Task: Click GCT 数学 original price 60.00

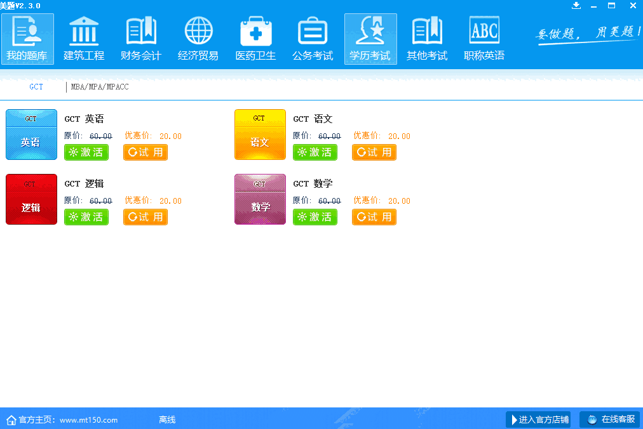Action: 330,201
